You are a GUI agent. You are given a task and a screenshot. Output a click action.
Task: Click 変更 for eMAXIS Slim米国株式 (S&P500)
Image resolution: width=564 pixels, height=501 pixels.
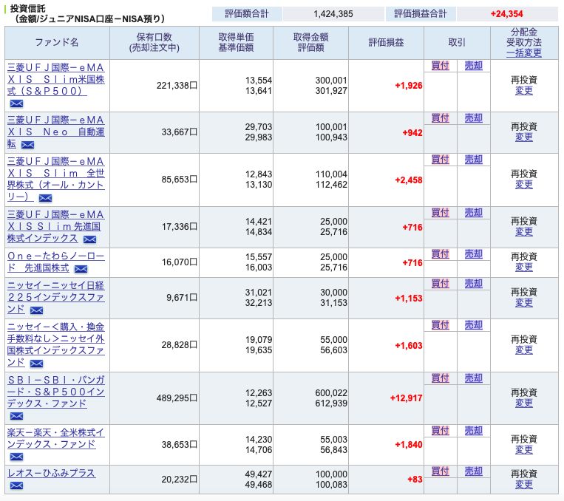pos(523,91)
